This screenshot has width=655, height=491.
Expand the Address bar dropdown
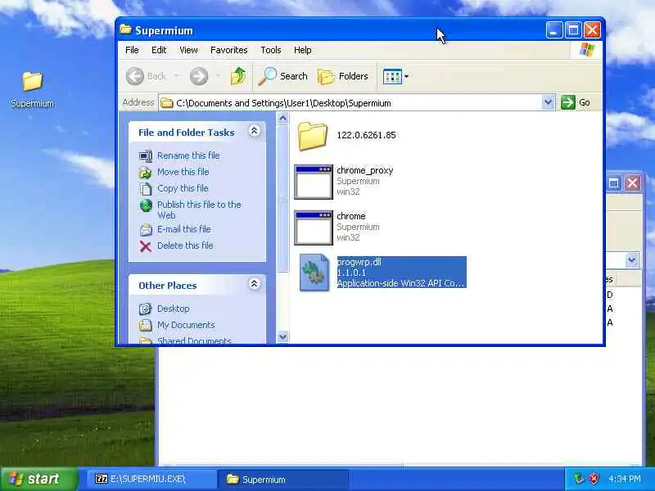pyautogui.click(x=548, y=102)
